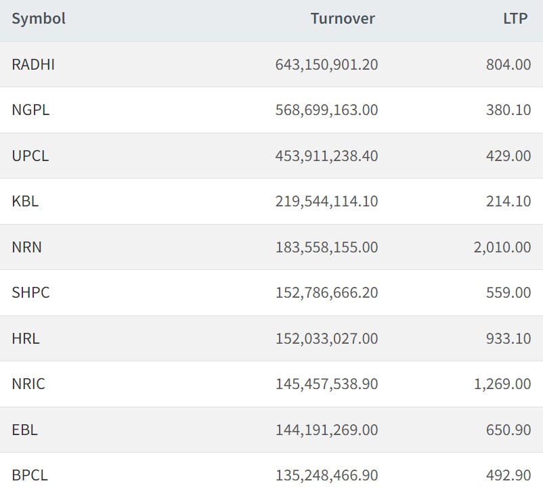
Task: Click the NRIC LTP value 1,269.00
Action: 502,384
